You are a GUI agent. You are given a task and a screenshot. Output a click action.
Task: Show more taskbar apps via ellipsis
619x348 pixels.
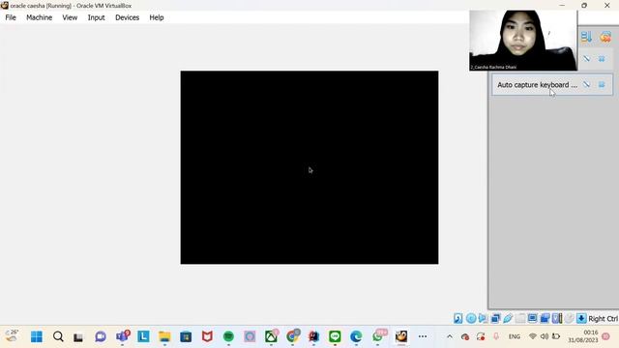coord(423,336)
